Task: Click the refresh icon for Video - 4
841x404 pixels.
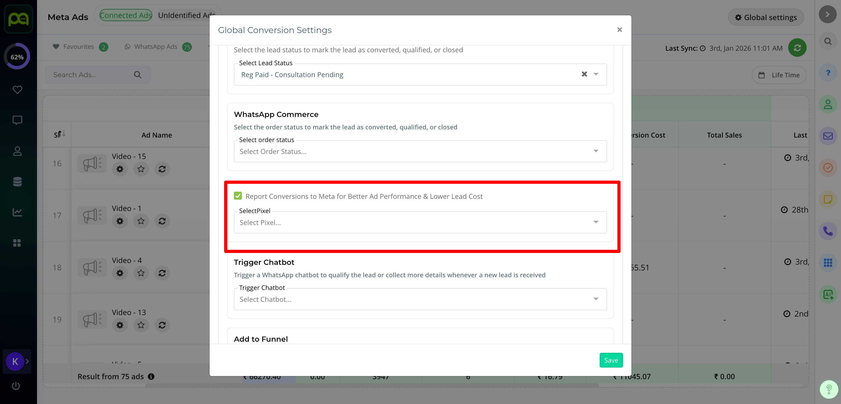Action: (x=162, y=273)
